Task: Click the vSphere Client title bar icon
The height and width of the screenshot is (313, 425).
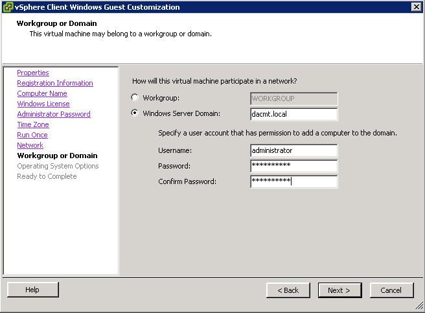Action: (8, 7)
